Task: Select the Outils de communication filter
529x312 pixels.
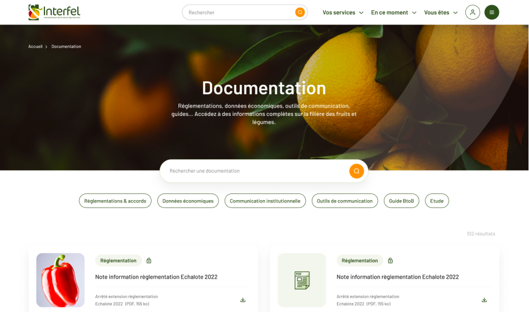Action: point(345,201)
